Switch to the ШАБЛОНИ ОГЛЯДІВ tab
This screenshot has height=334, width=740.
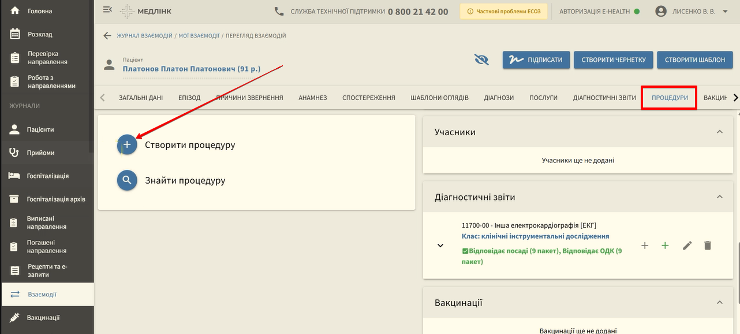pyautogui.click(x=440, y=98)
